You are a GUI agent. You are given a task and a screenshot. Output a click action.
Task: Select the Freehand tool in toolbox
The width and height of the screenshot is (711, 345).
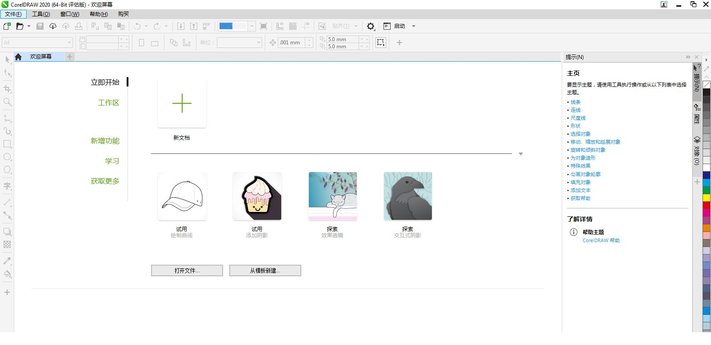pyautogui.click(x=7, y=118)
